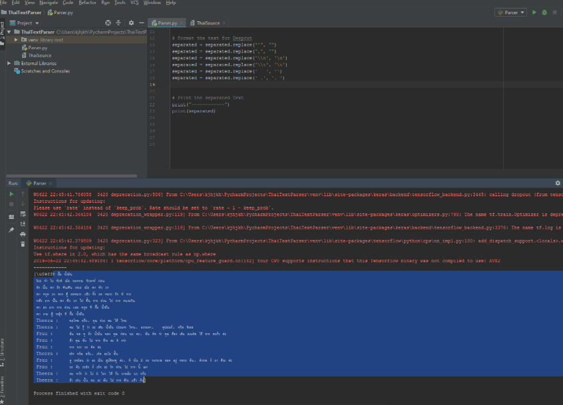Open the Navigate menu
This screenshot has height=405, width=563.
pyautogui.click(x=49, y=3)
